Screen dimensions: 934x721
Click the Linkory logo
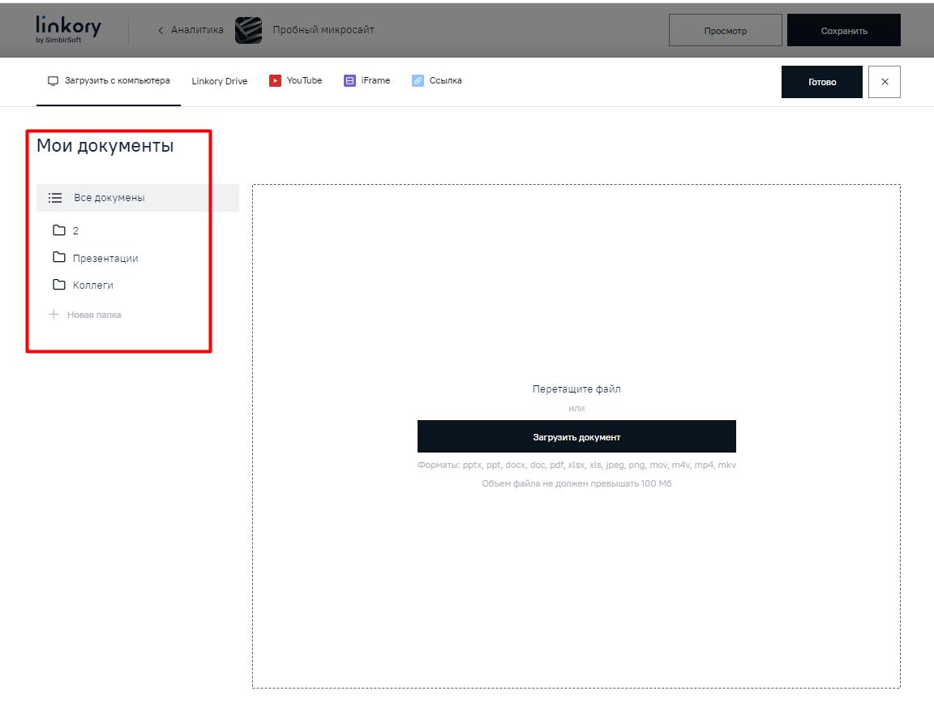(69, 29)
